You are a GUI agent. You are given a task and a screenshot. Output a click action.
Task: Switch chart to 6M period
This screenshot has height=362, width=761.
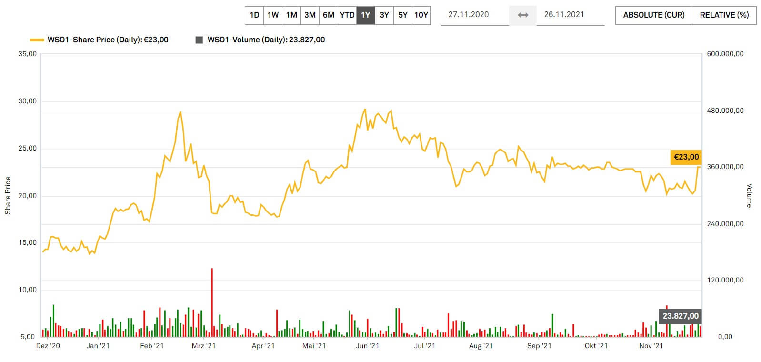pyautogui.click(x=329, y=15)
